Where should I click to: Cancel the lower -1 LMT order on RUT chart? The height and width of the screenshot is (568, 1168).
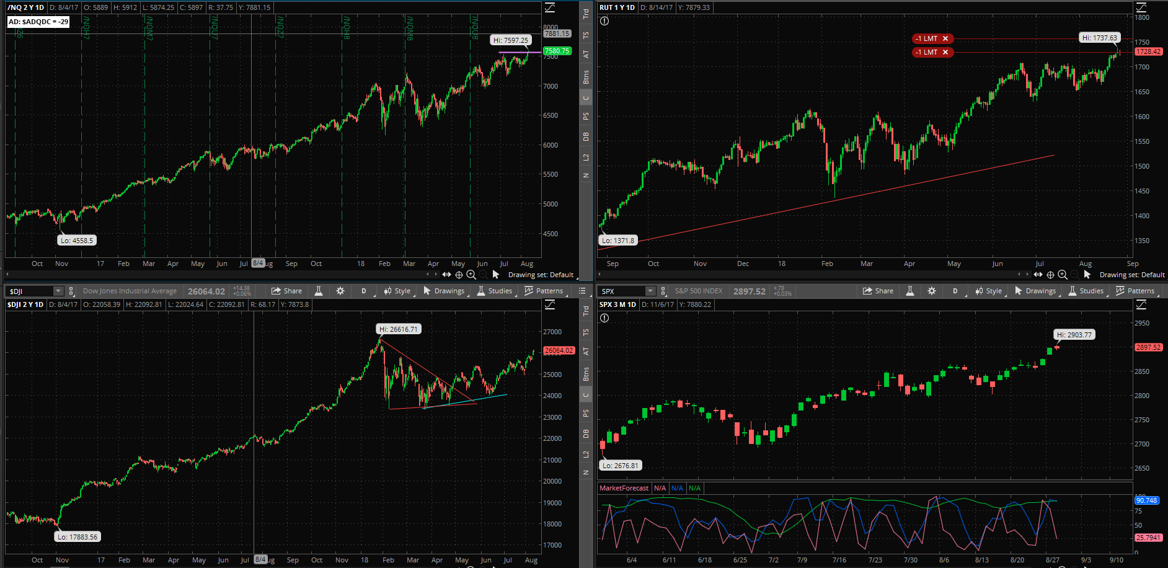tap(945, 52)
